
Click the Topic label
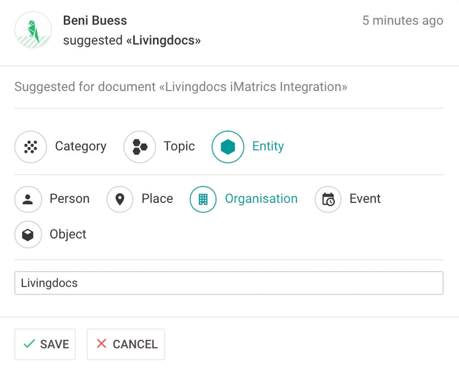pyautogui.click(x=179, y=146)
